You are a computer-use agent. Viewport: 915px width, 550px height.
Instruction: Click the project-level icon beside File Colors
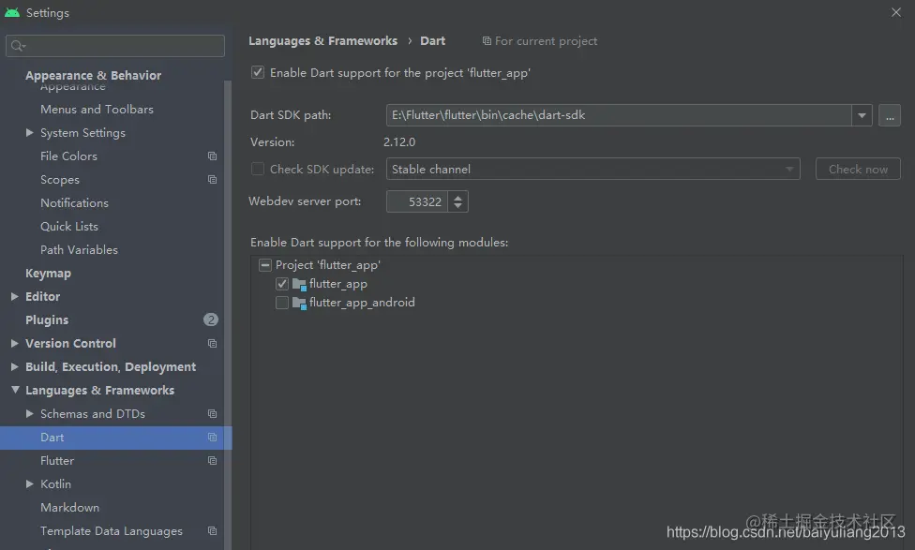[213, 156]
